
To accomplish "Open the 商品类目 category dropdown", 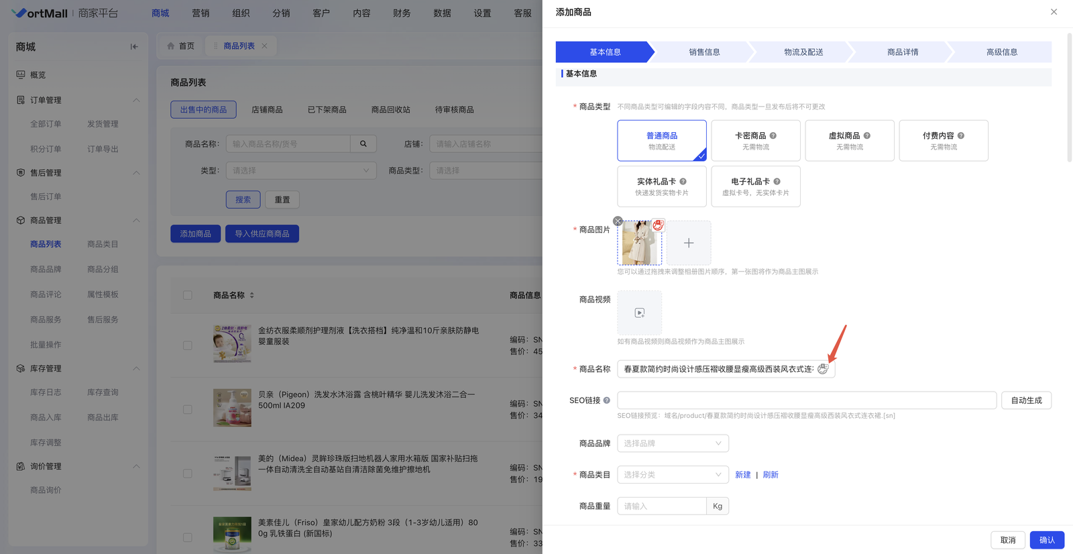I will (673, 475).
